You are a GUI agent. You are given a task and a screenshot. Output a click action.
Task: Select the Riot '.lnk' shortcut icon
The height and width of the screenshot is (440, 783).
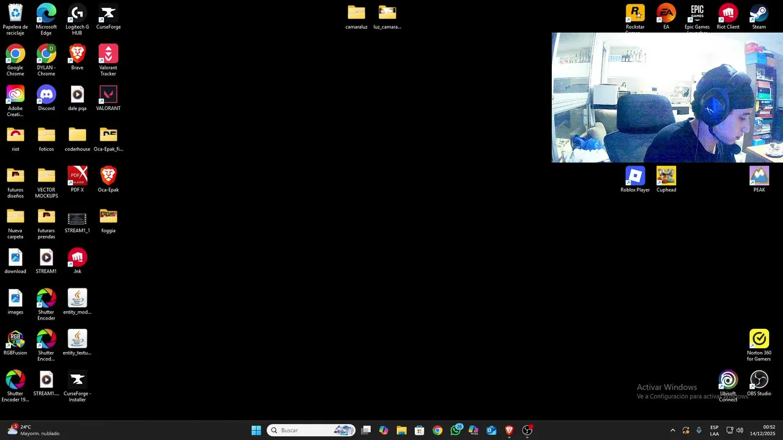(x=77, y=261)
